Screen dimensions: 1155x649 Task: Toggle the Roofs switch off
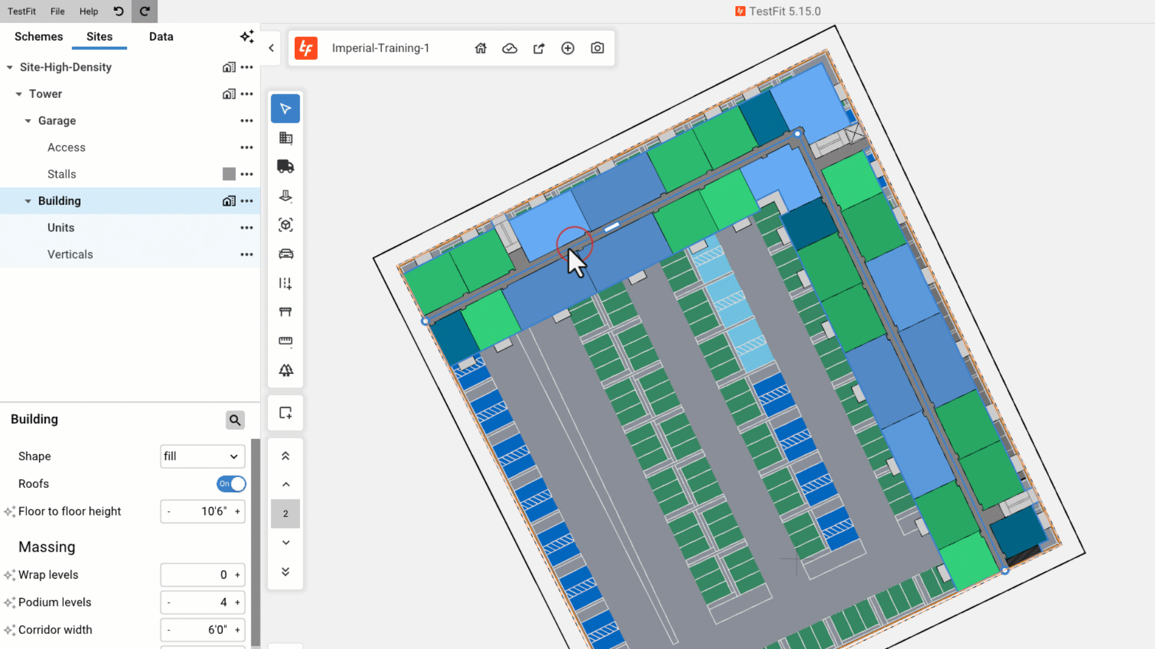pos(232,484)
